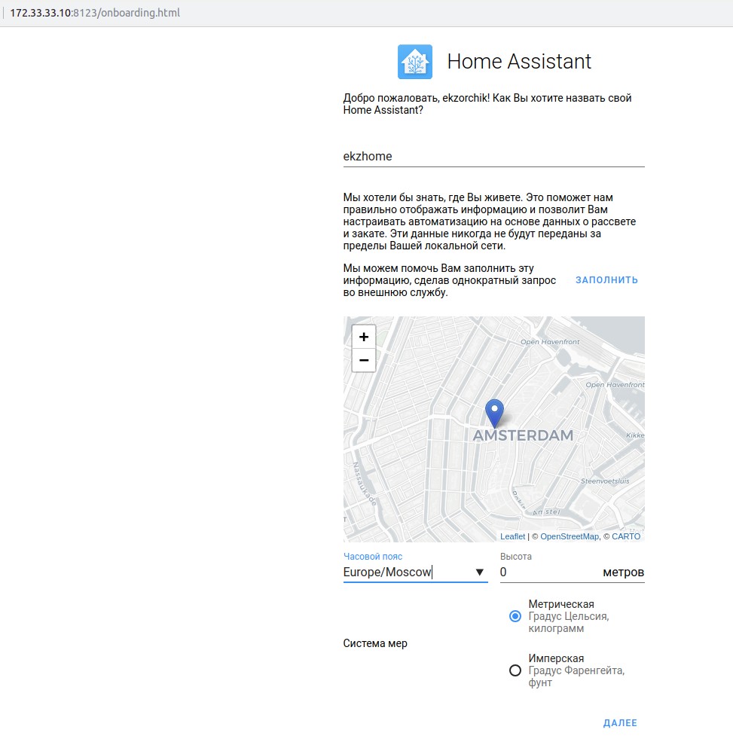
Task: Click the ДАЛЕЕ button to continue
Action: [x=620, y=723]
